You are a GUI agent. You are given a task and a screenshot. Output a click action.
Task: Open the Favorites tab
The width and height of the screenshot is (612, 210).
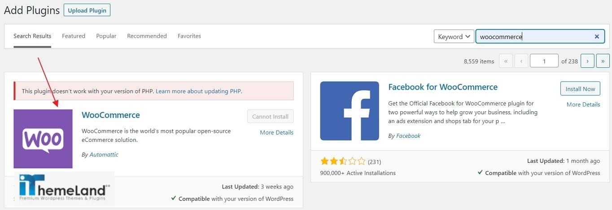click(x=189, y=36)
